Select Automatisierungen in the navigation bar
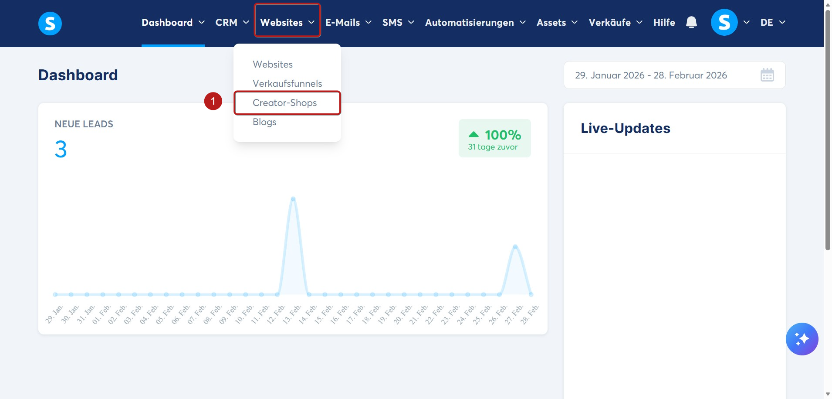Screen dimensions: 832x399 tap(470, 22)
